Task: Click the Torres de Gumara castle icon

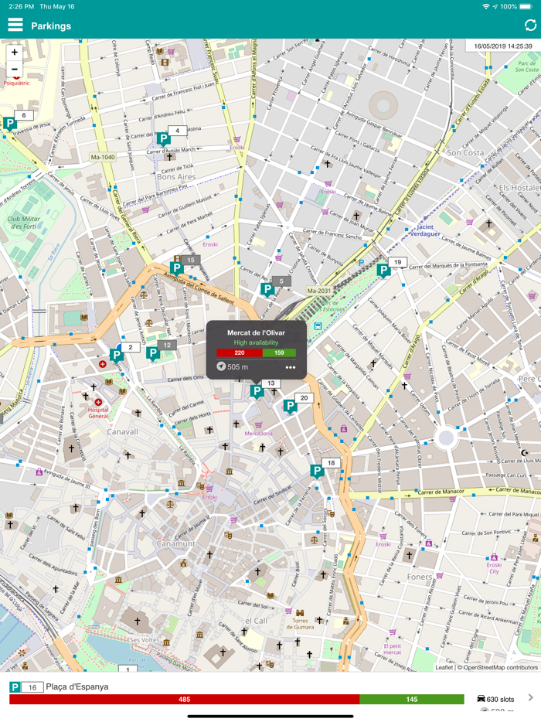Action: pos(300,613)
